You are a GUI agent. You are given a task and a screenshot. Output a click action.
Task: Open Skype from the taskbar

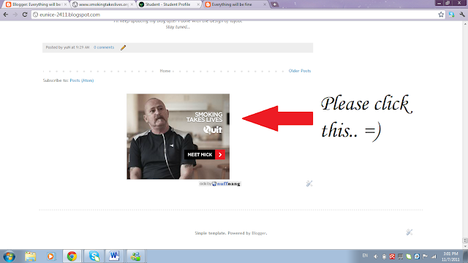point(94,256)
